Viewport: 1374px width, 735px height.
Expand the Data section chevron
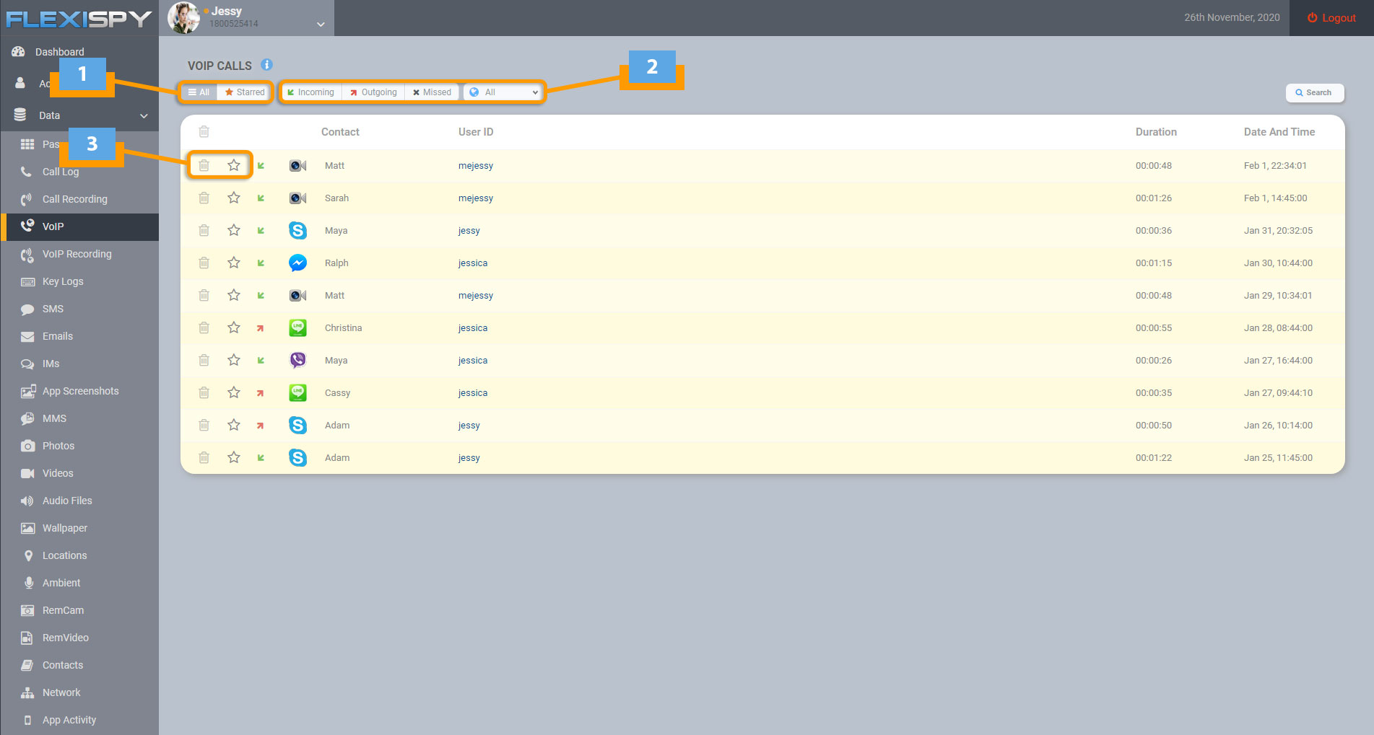click(144, 115)
